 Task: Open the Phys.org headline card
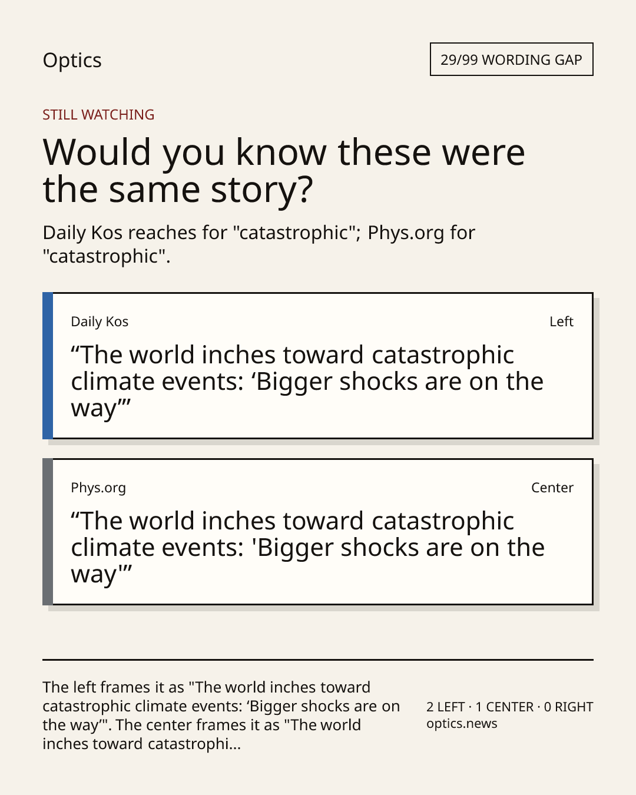(x=318, y=532)
